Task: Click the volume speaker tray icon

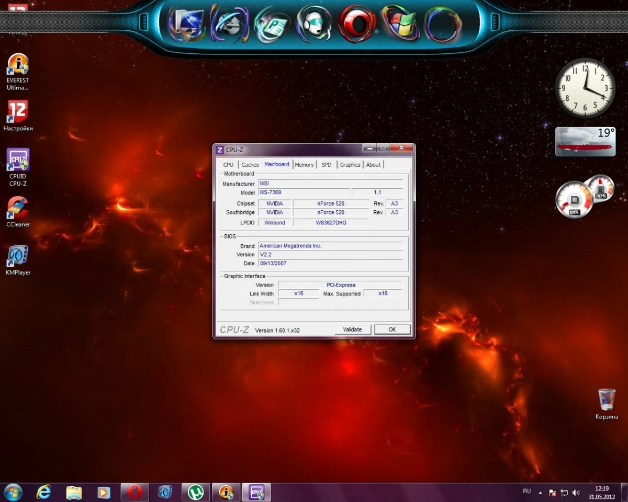Action: pos(576,493)
